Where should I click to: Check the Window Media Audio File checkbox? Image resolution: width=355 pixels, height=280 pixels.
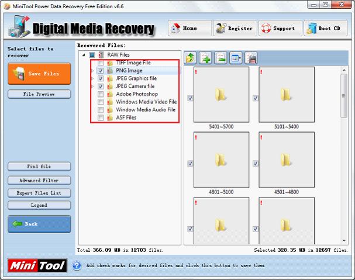point(101,110)
